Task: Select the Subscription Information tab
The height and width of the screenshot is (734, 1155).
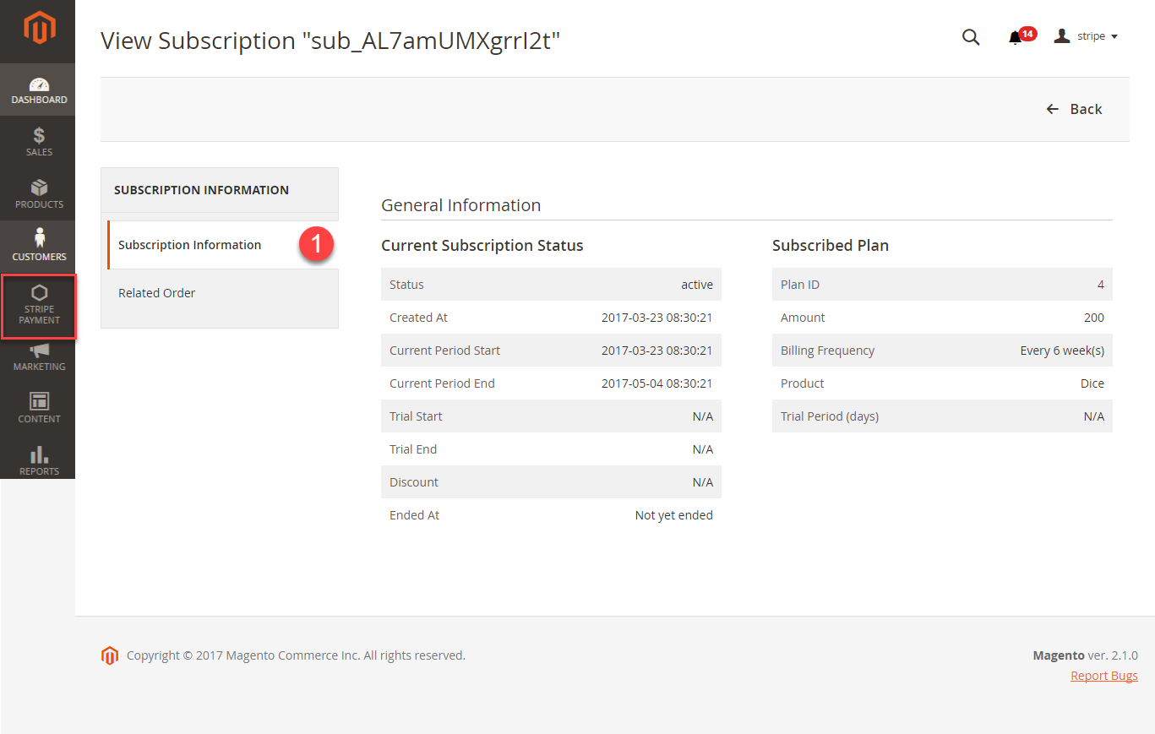Action: 190,245
